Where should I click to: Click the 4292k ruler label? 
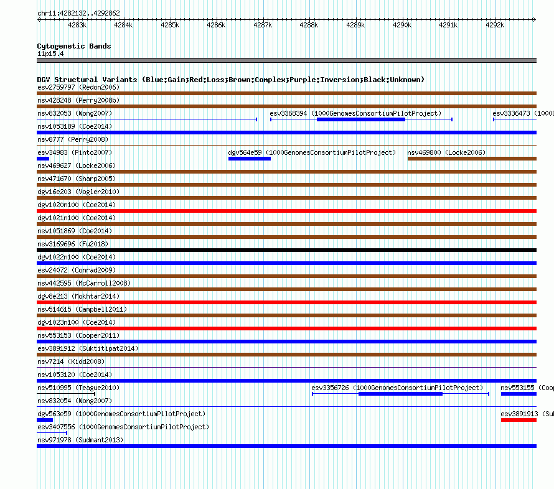click(x=495, y=25)
